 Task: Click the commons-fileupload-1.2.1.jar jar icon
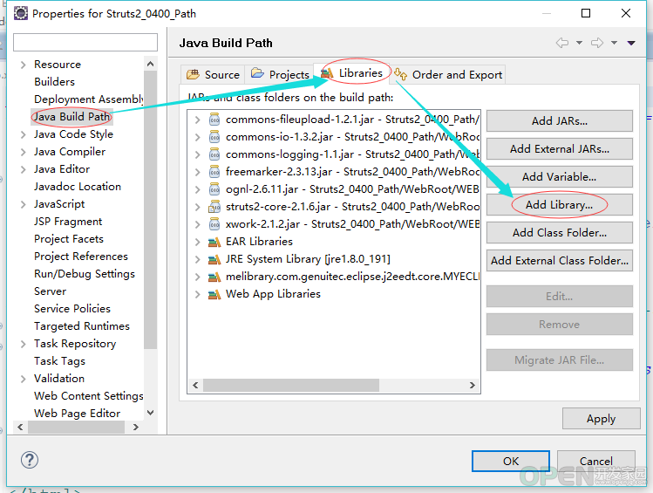214,120
